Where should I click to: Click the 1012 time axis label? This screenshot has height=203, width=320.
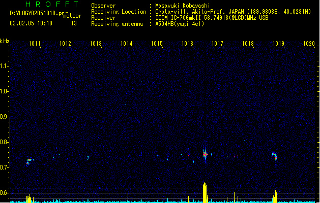pyautogui.click(x=65, y=43)
